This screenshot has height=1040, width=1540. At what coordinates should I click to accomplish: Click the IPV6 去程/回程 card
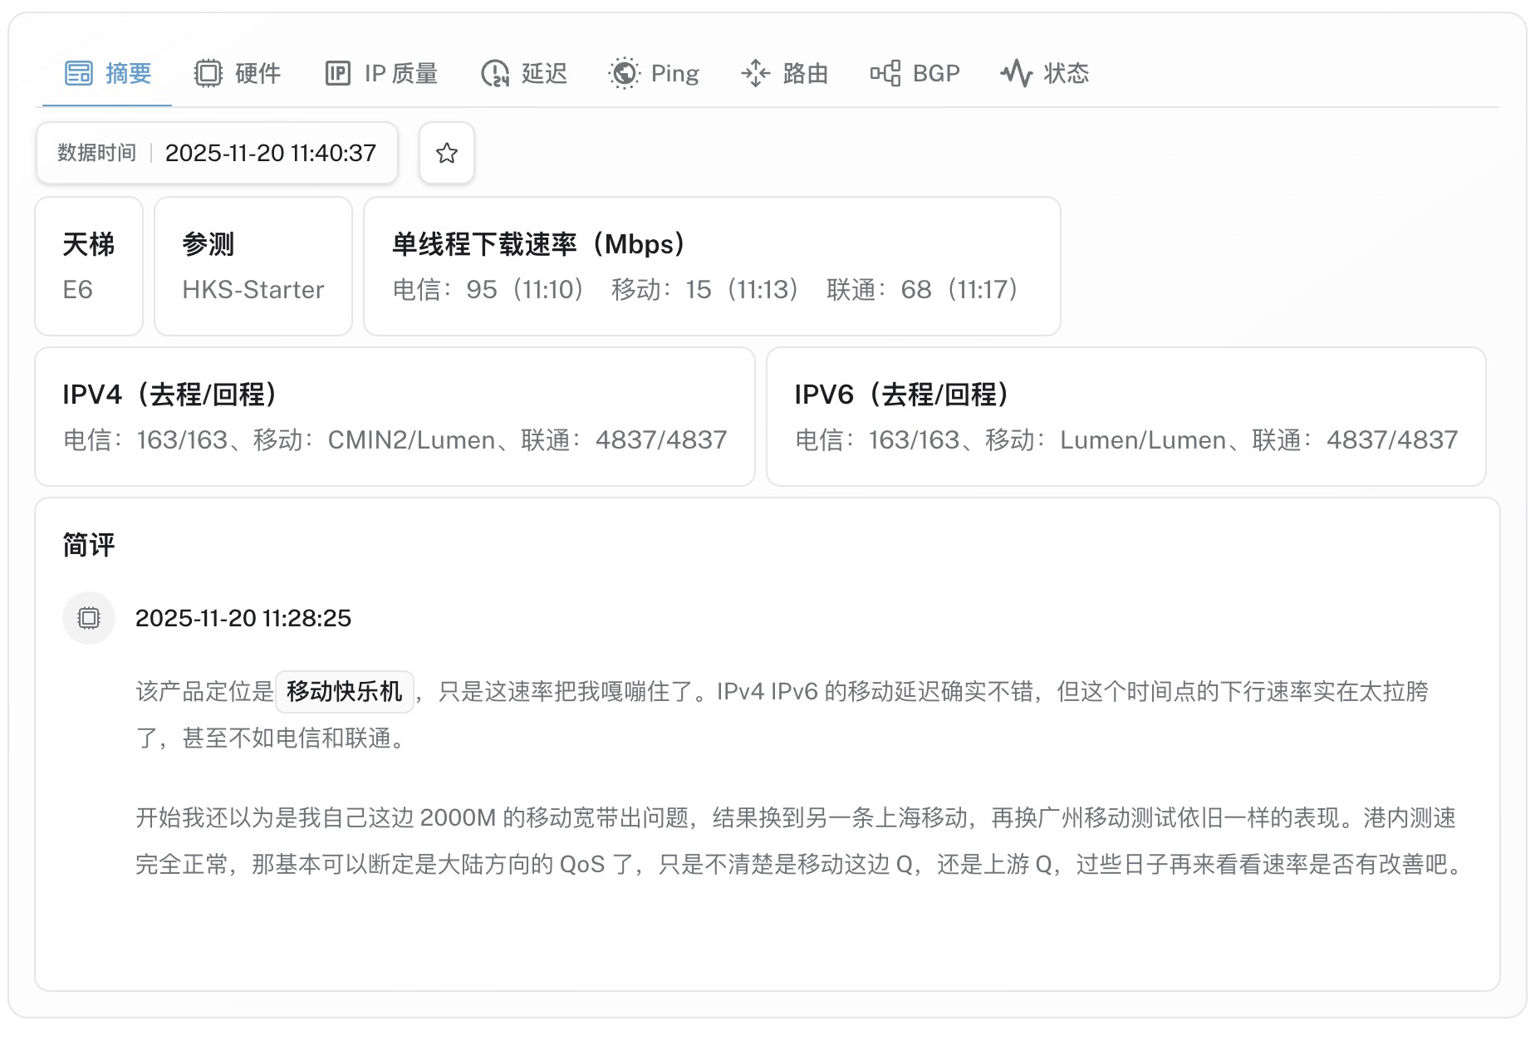(x=1126, y=417)
